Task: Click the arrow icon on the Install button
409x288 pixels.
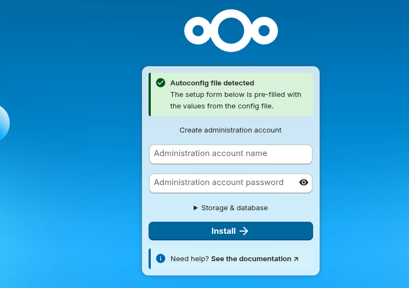Action: [244, 231]
